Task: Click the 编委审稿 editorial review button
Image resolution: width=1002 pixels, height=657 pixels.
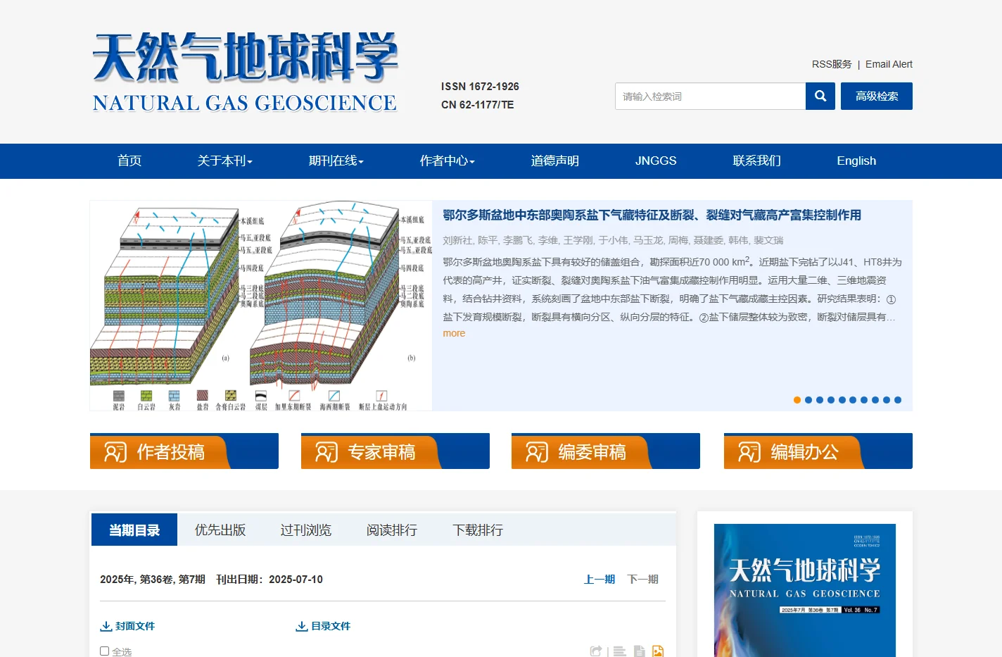Action: [x=606, y=451]
